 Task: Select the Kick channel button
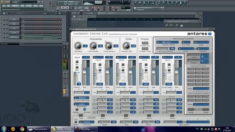click(14, 19)
